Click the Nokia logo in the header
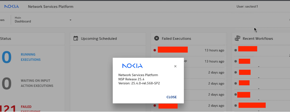290x112 pixels. 12,6
